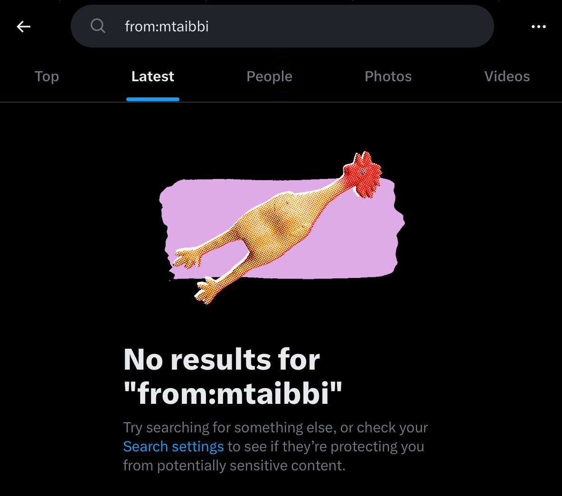Click the "No results for" heading
The width and height of the screenshot is (562, 496).
coord(221,359)
